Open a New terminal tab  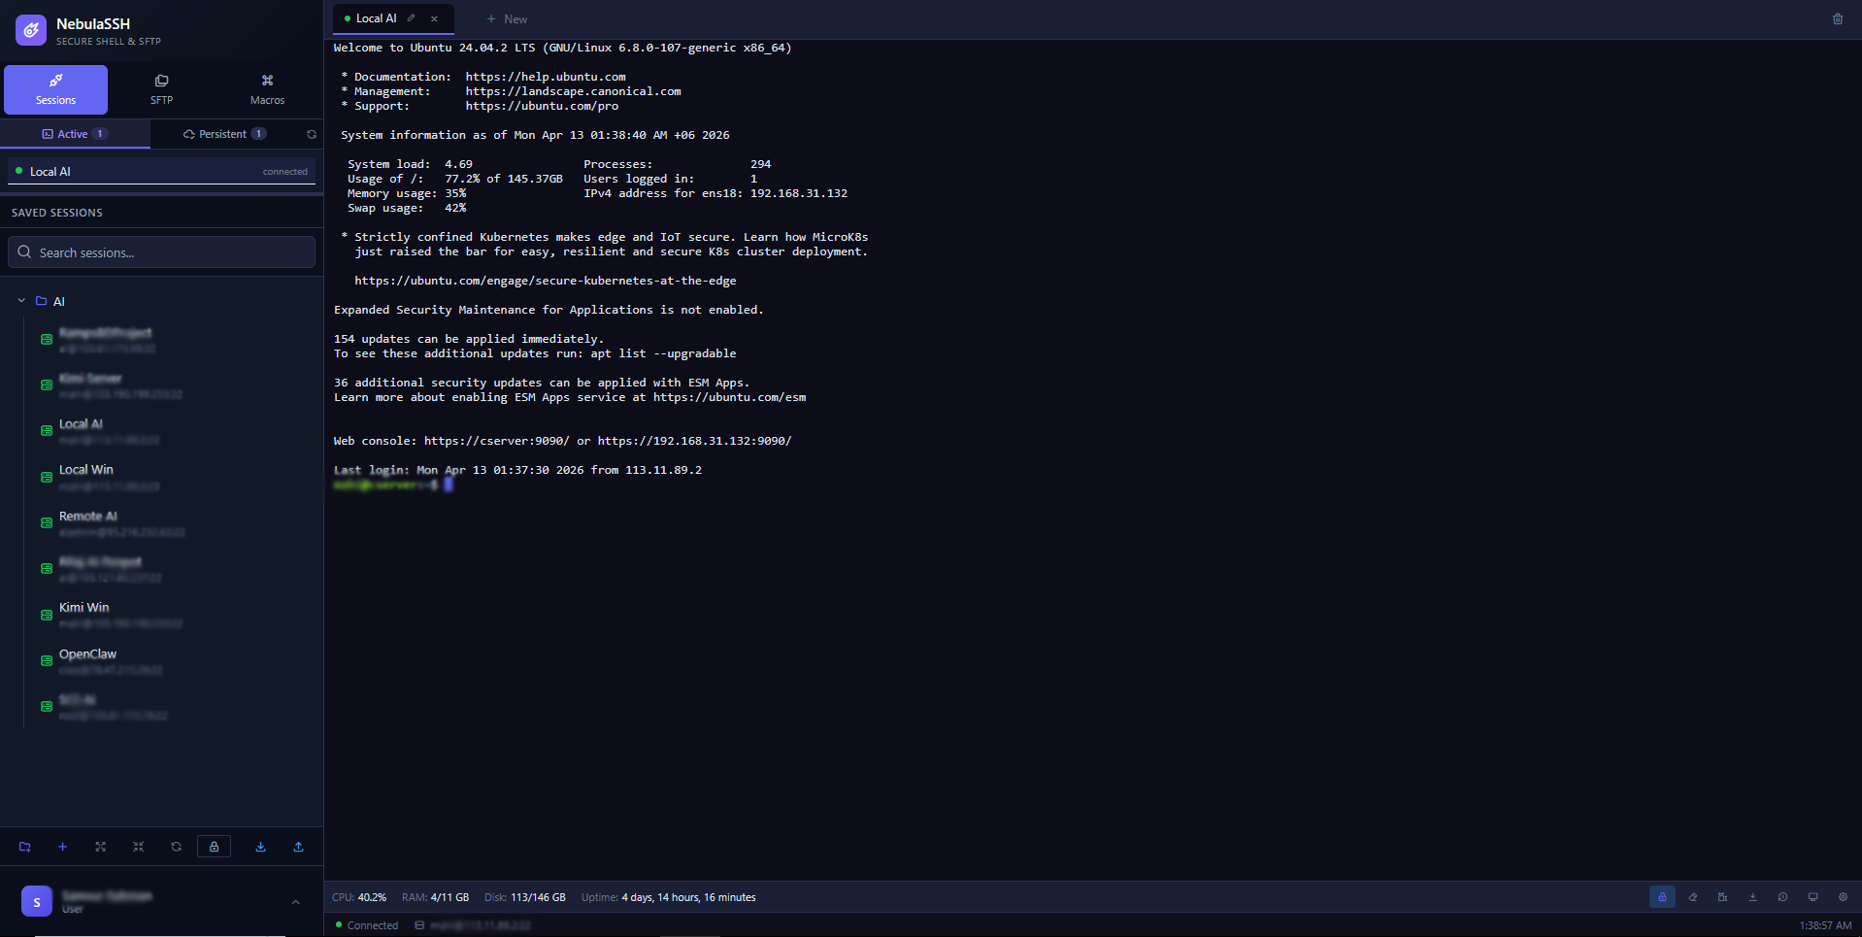[507, 19]
